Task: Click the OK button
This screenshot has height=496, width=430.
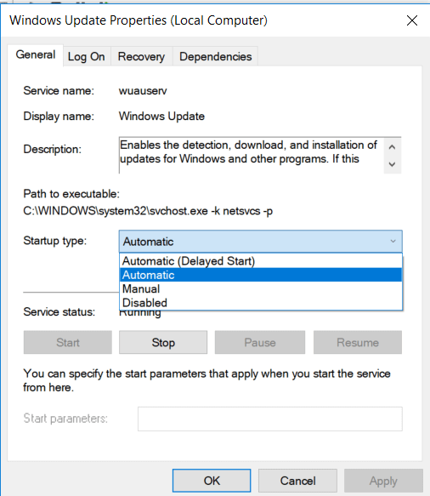Action: (212, 481)
